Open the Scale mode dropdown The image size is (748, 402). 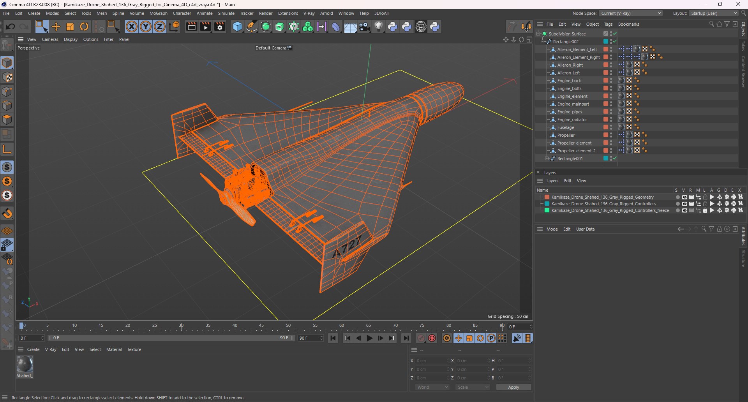[x=473, y=387]
